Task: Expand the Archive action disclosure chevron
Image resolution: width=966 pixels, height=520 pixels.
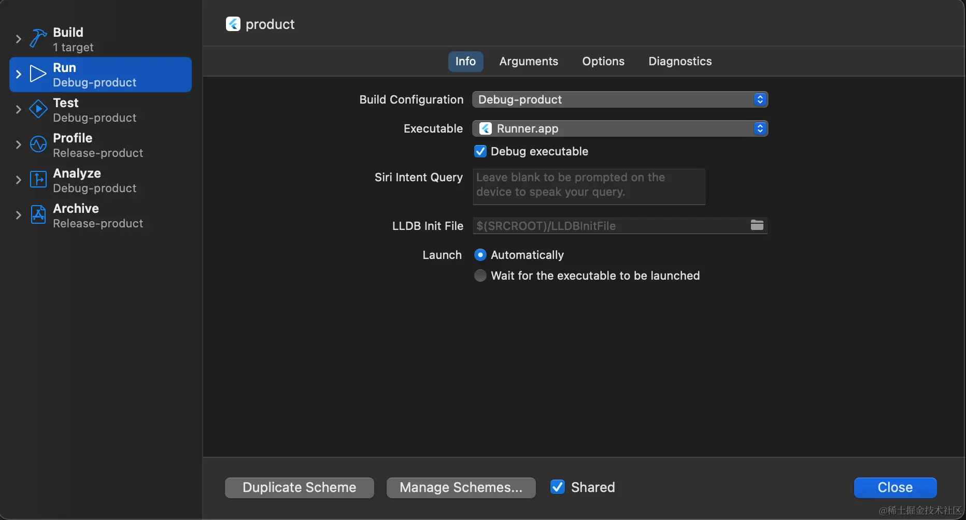Action: click(x=19, y=215)
